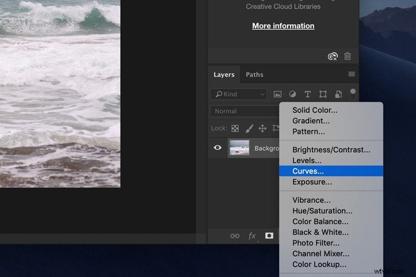Choose Solid Color... from the menu
Image resolution: width=416 pixels, height=277 pixels.
point(331,110)
